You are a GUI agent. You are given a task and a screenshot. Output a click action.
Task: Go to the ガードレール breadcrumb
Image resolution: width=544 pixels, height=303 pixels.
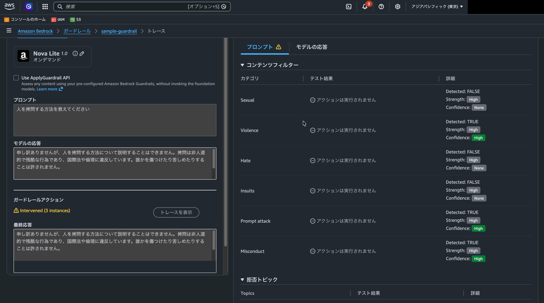[77, 31]
